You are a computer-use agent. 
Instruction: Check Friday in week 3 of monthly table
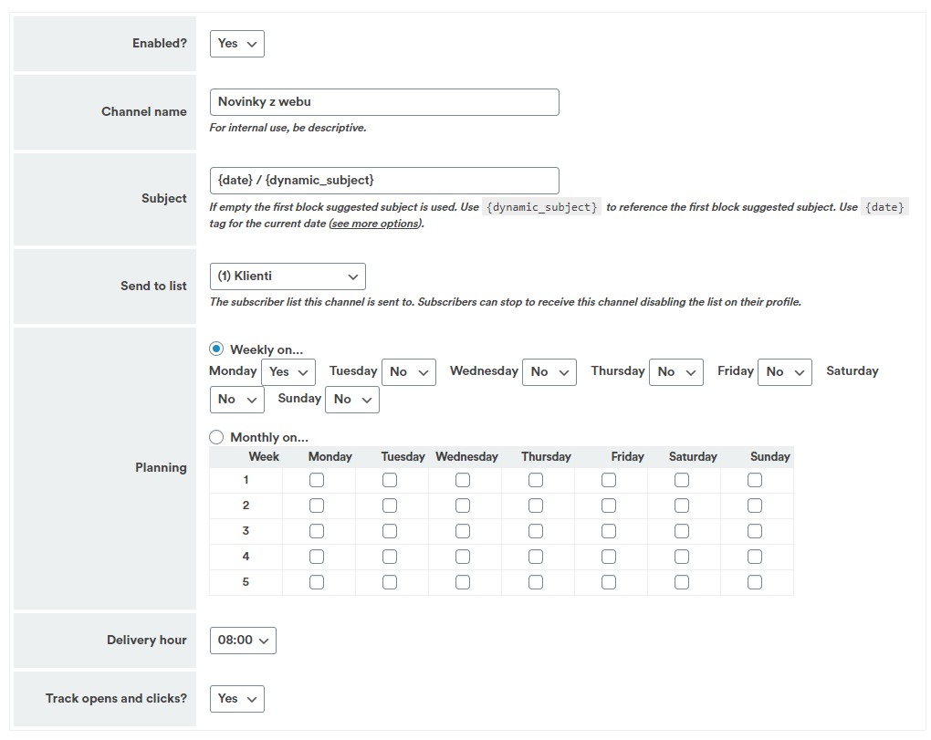coord(609,531)
